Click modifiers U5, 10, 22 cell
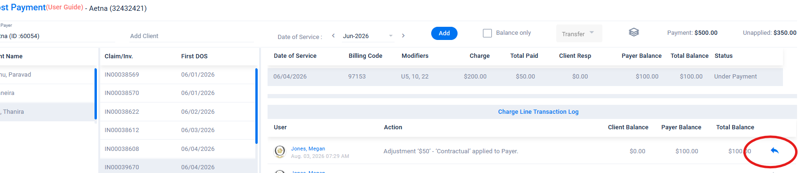This screenshot has width=798, height=173. coord(415,77)
